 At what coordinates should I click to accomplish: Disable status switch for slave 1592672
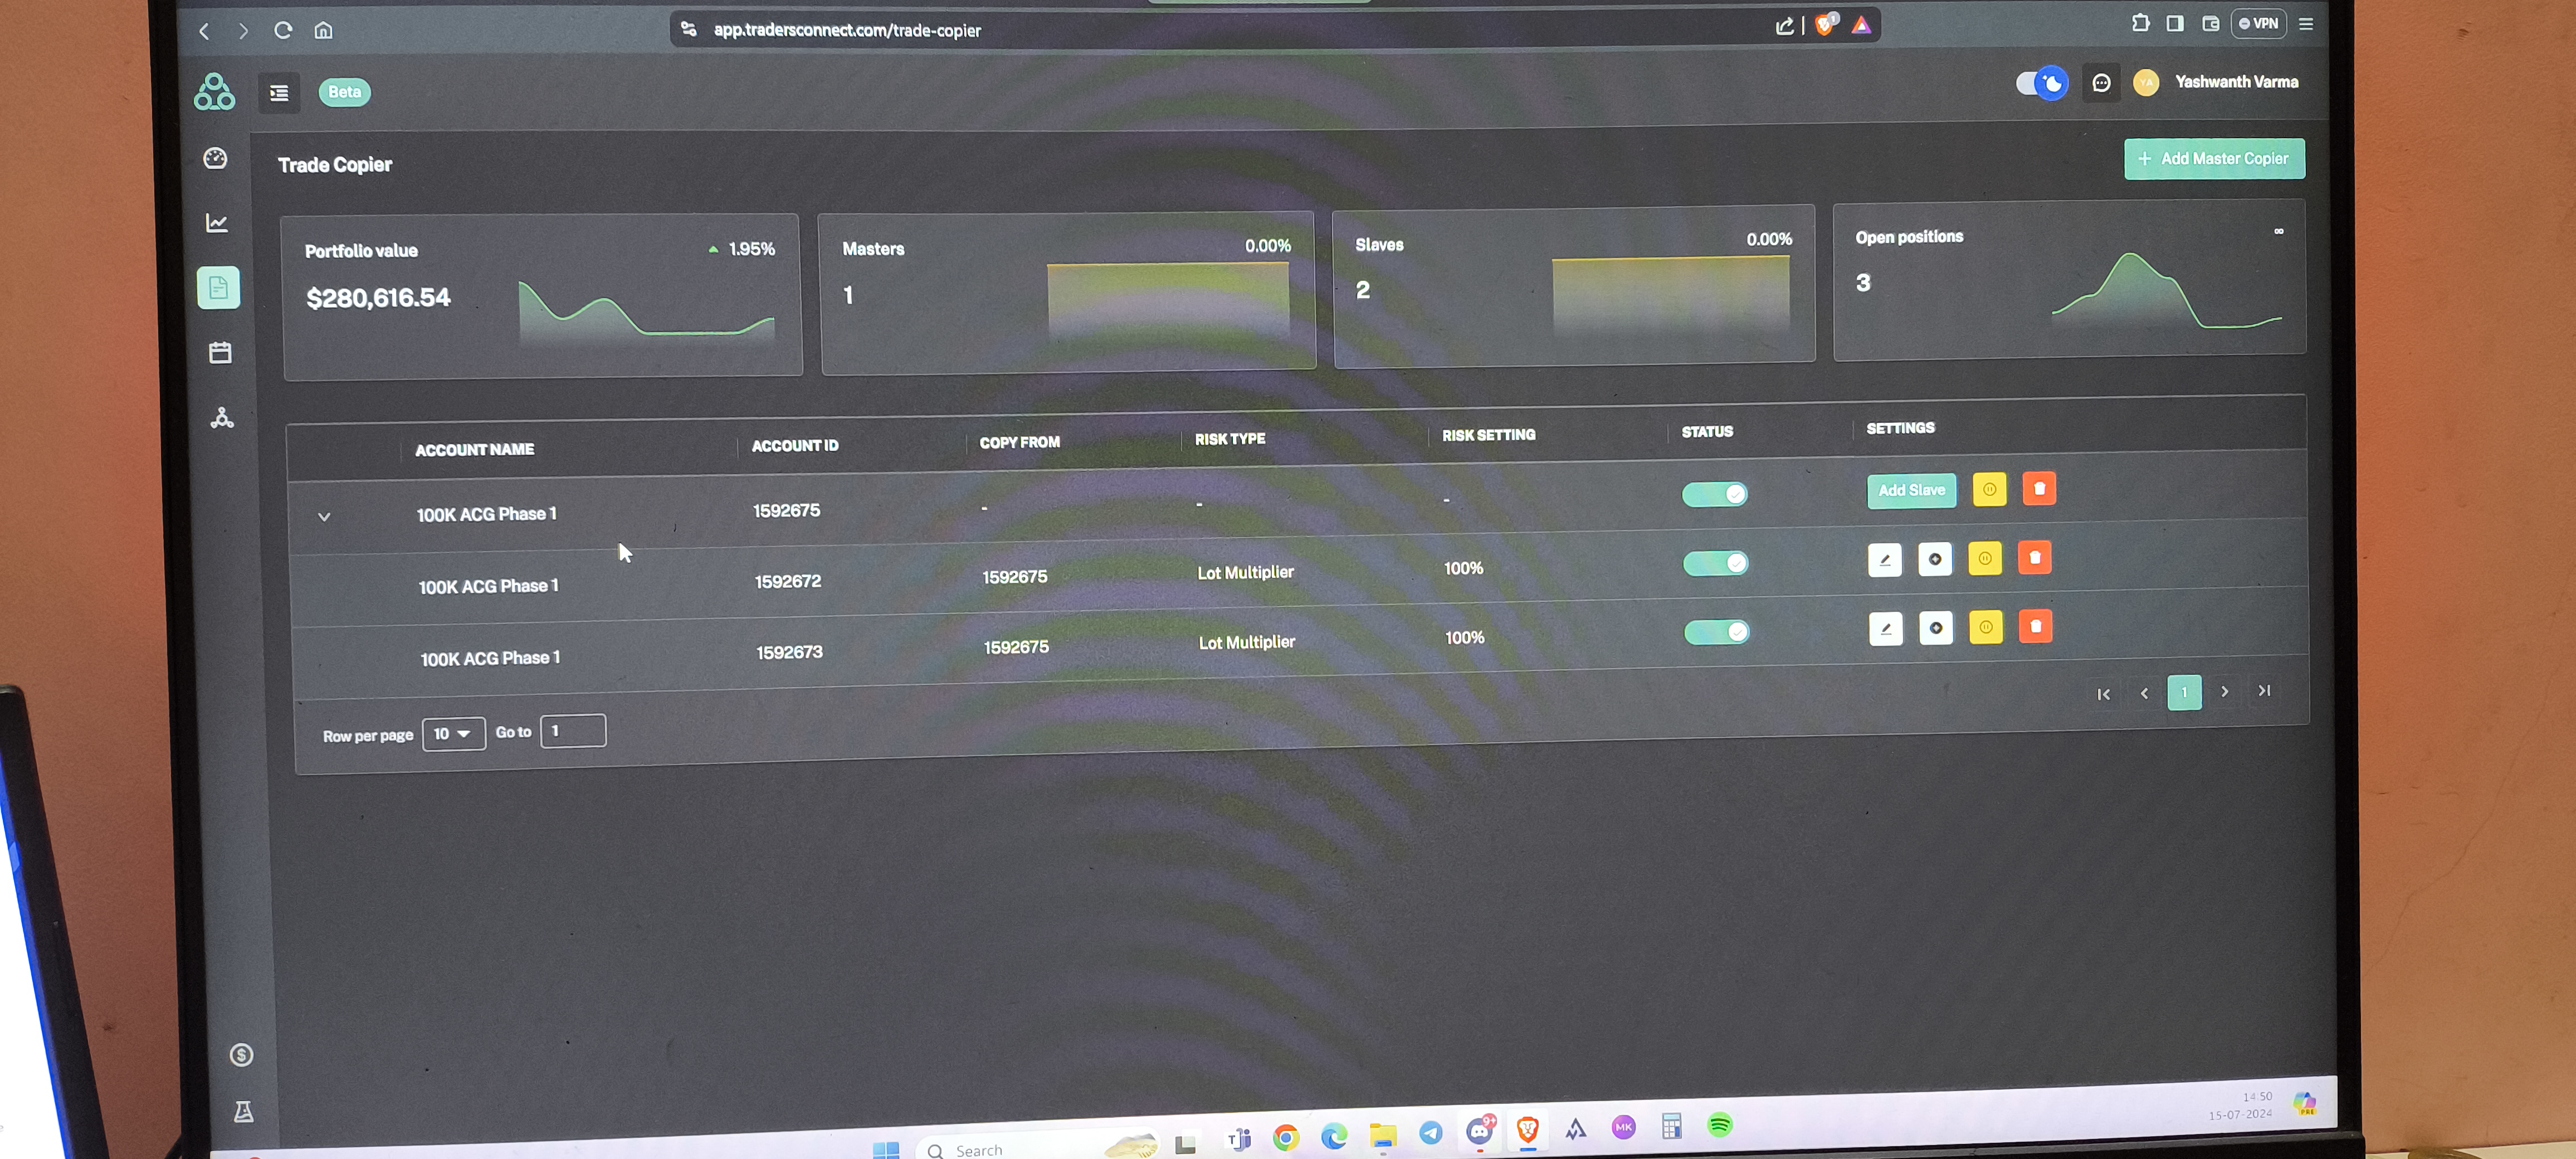(1716, 563)
